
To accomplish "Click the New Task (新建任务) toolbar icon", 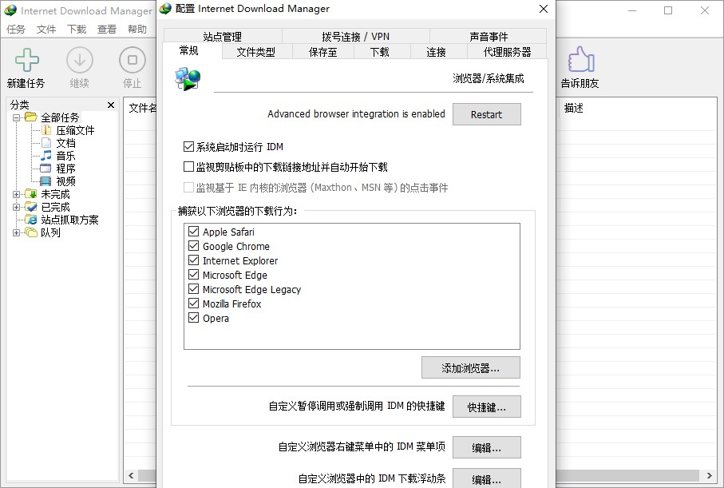I will 27,61.
